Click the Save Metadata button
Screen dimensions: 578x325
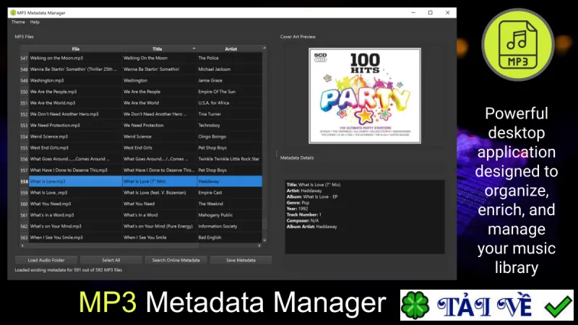241,260
